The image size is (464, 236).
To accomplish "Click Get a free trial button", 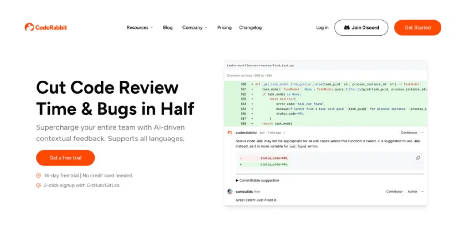I will click(x=65, y=158).
